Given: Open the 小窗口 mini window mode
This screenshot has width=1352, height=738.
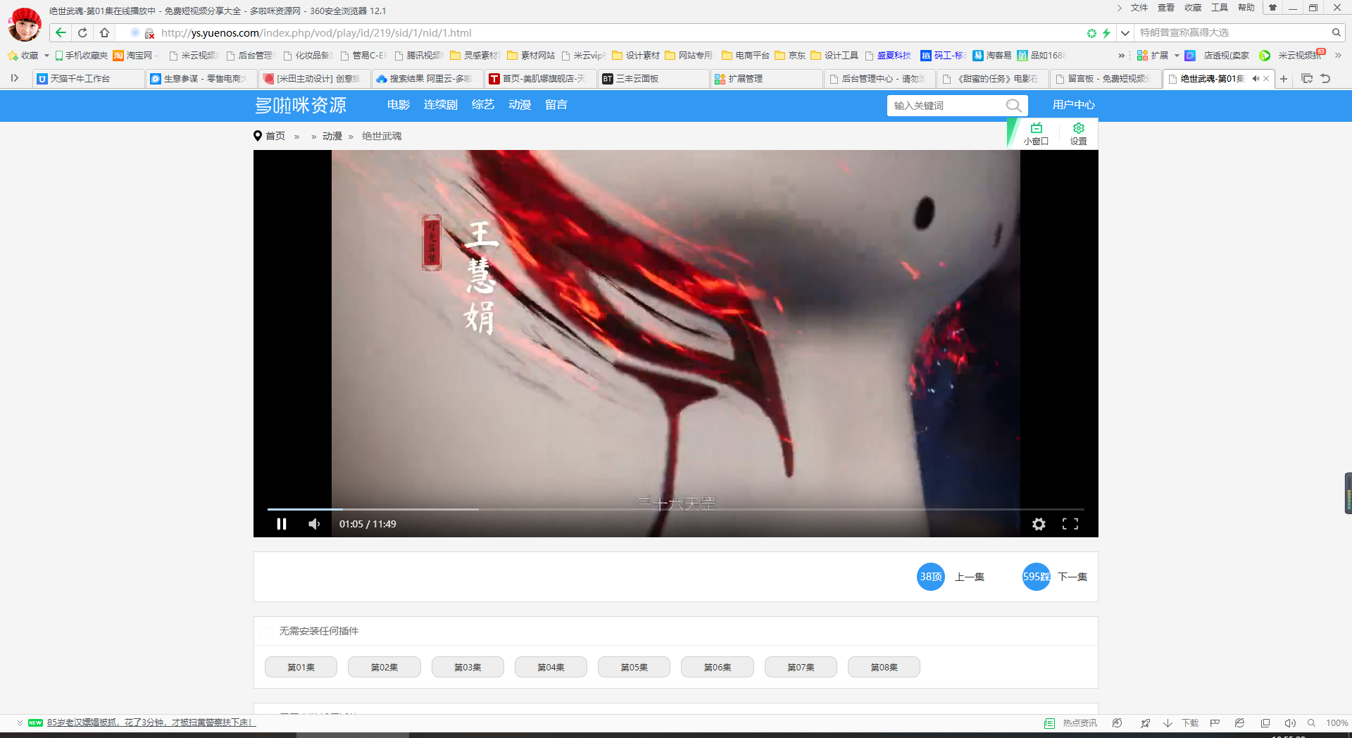Looking at the screenshot, I should coord(1037,134).
